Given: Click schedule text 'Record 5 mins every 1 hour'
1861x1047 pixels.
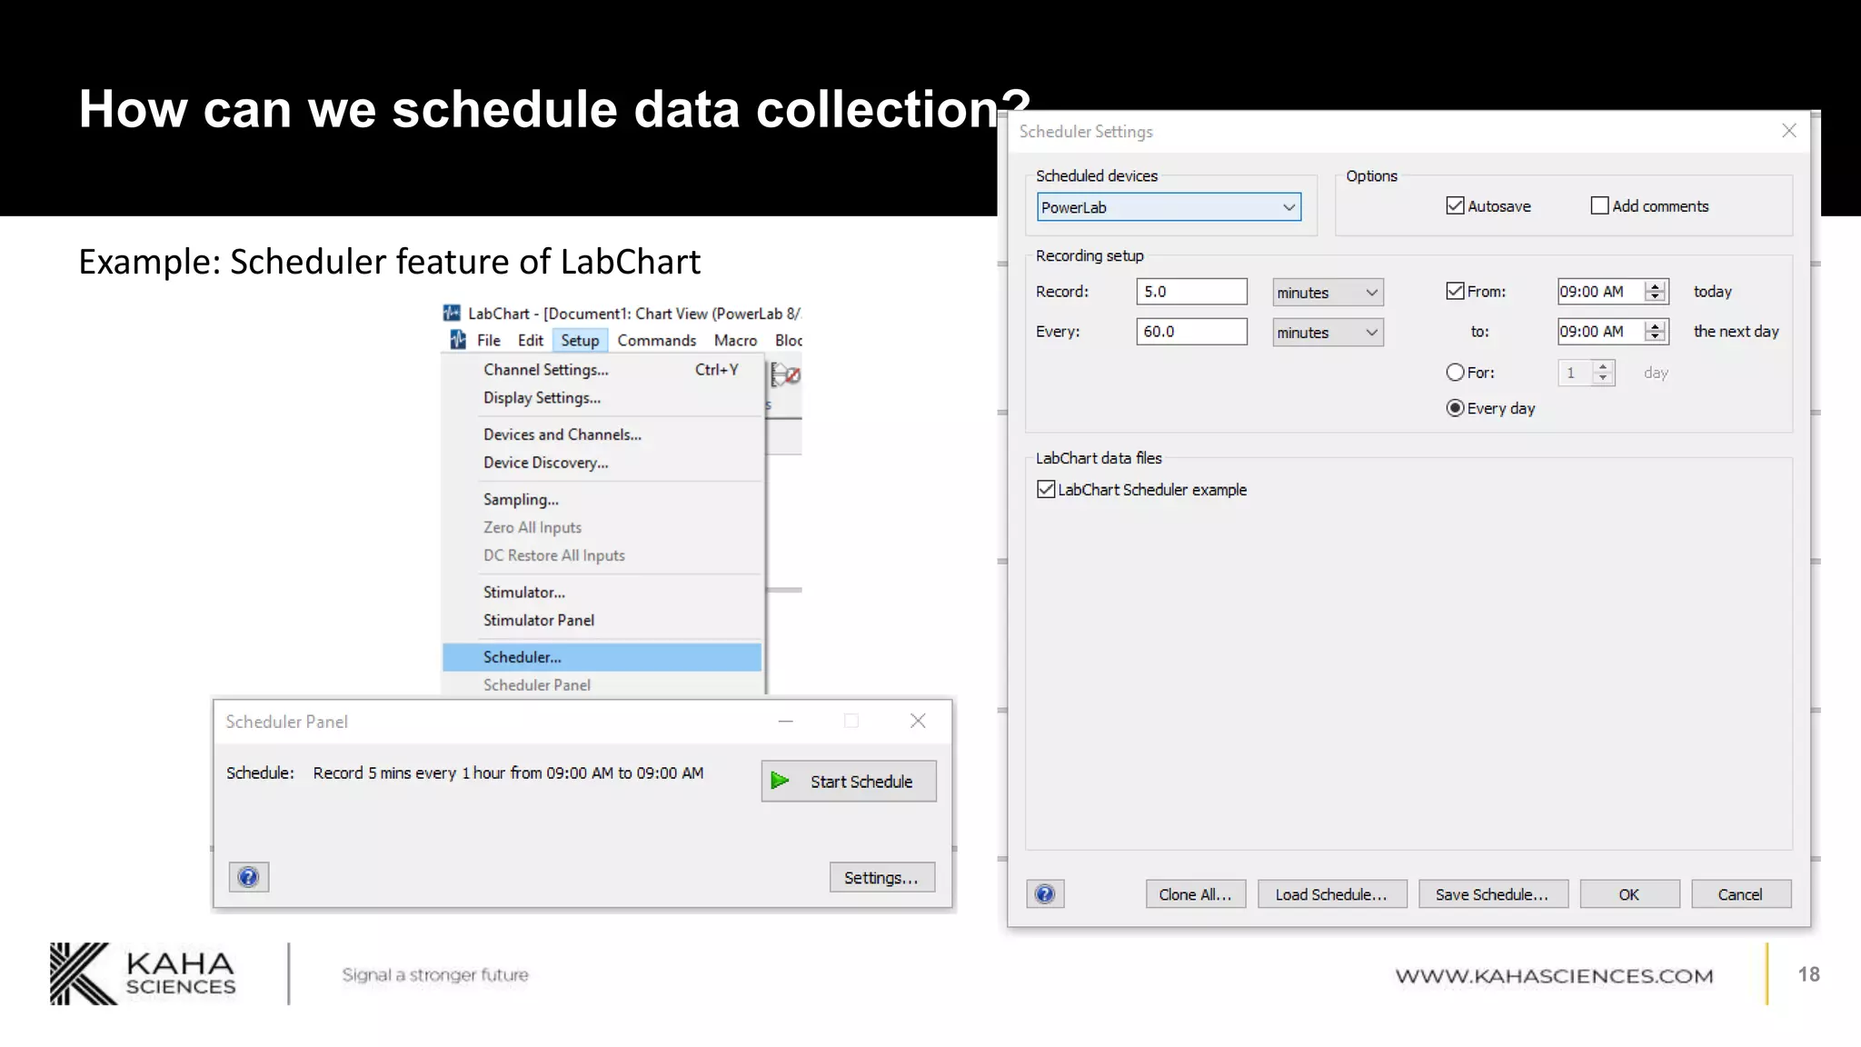Looking at the screenshot, I should 409,773.
